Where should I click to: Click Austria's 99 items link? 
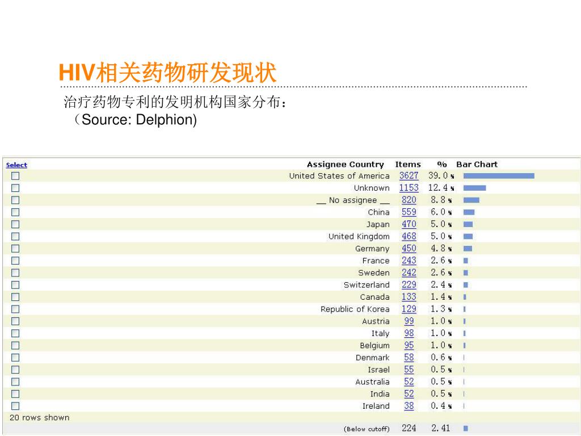tap(409, 321)
